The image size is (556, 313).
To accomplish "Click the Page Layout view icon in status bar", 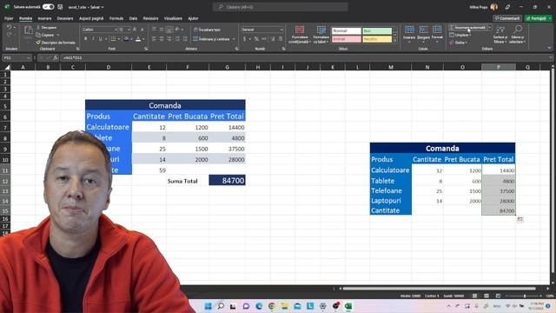I will pos(486,296).
